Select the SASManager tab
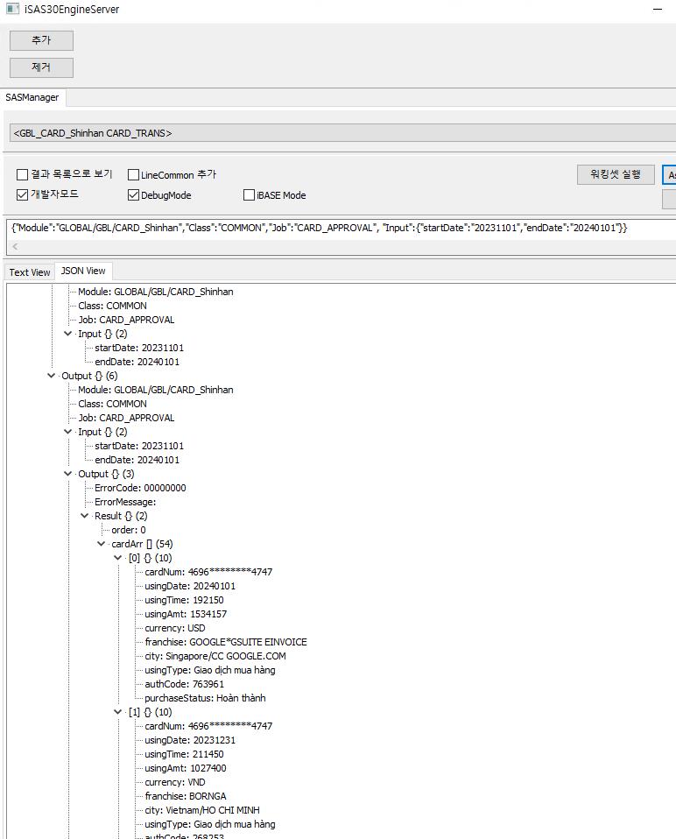The width and height of the screenshot is (676, 839). pyautogui.click(x=32, y=97)
